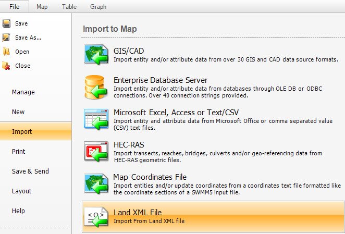This screenshot has width=345, height=234.
Task: Choose the GIS/CAD import title
Action: click(129, 51)
